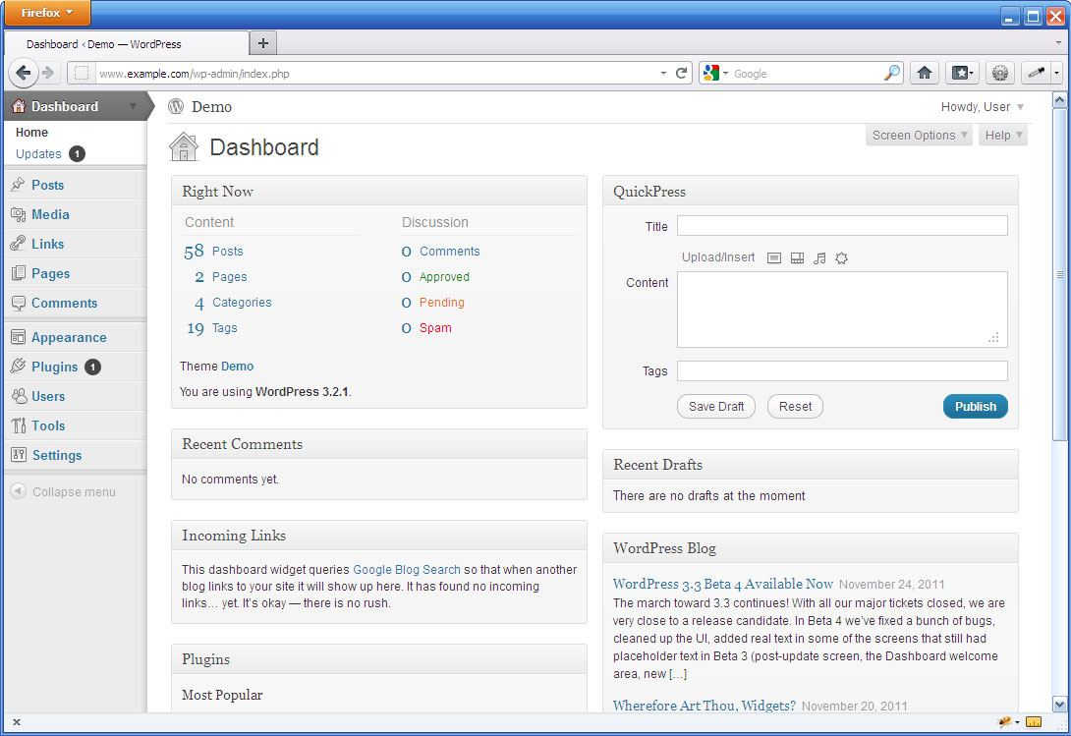Click the QuickPress Content text area
Screen dimensions: 1071x736
click(x=842, y=310)
